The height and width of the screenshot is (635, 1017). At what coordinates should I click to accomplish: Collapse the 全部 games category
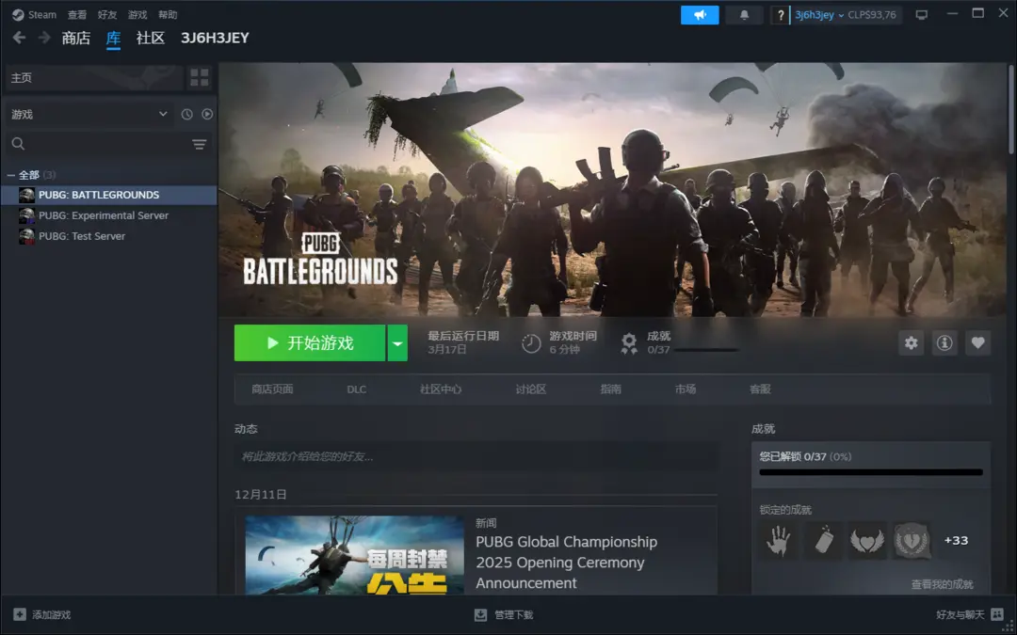pos(11,175)
